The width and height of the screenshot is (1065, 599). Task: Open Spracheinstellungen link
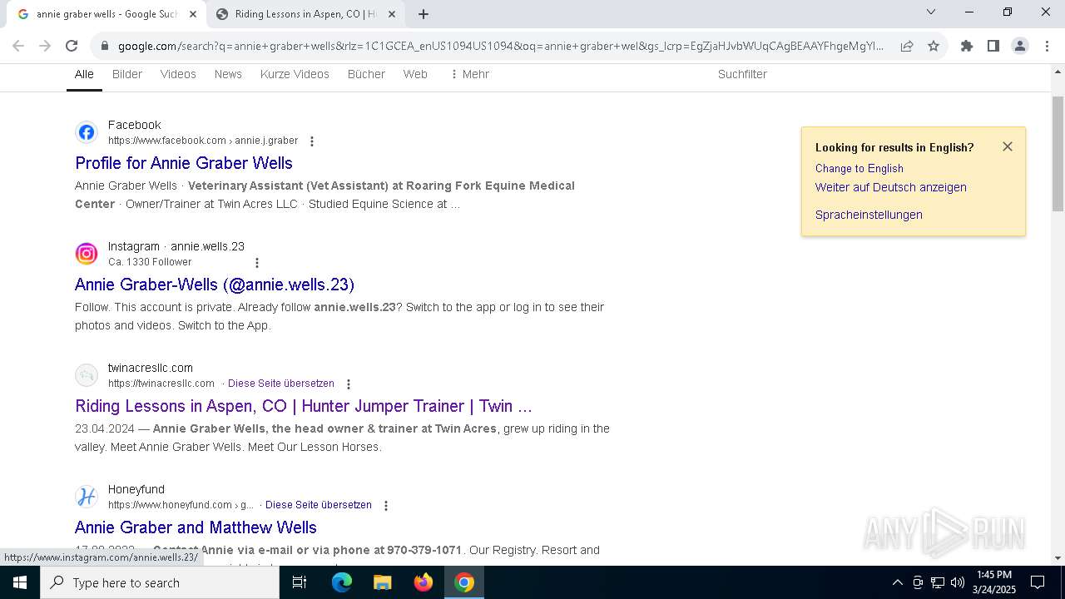(x=869, y=215)
